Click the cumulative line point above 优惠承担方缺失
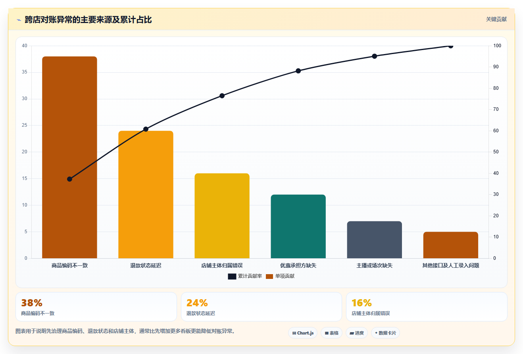 click(x=298, y=71)
